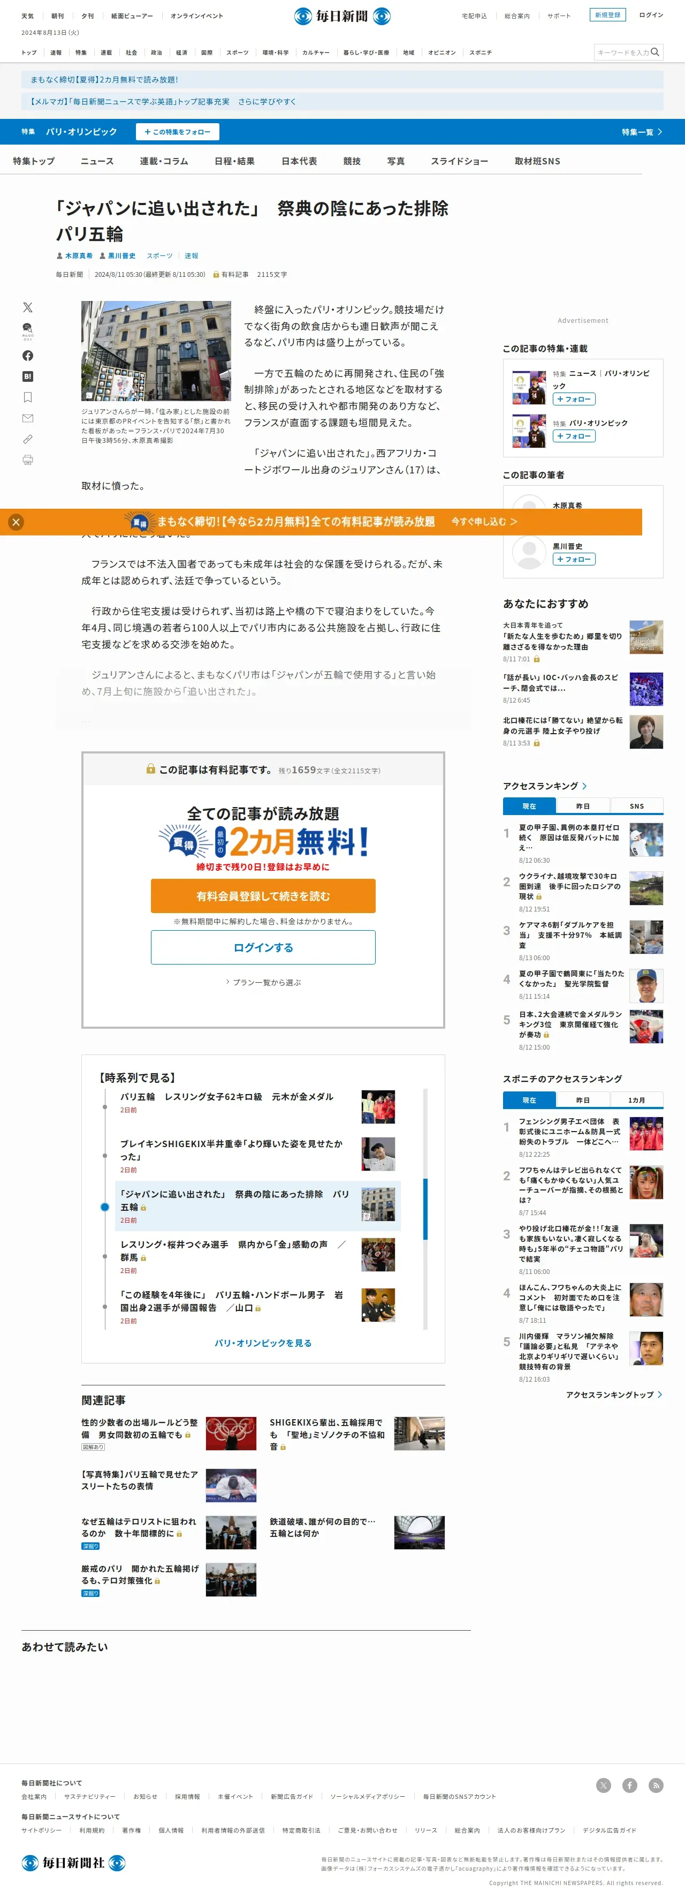
Task: Share article on X icon
Action: pyautogui.click(x=27, y=307)
